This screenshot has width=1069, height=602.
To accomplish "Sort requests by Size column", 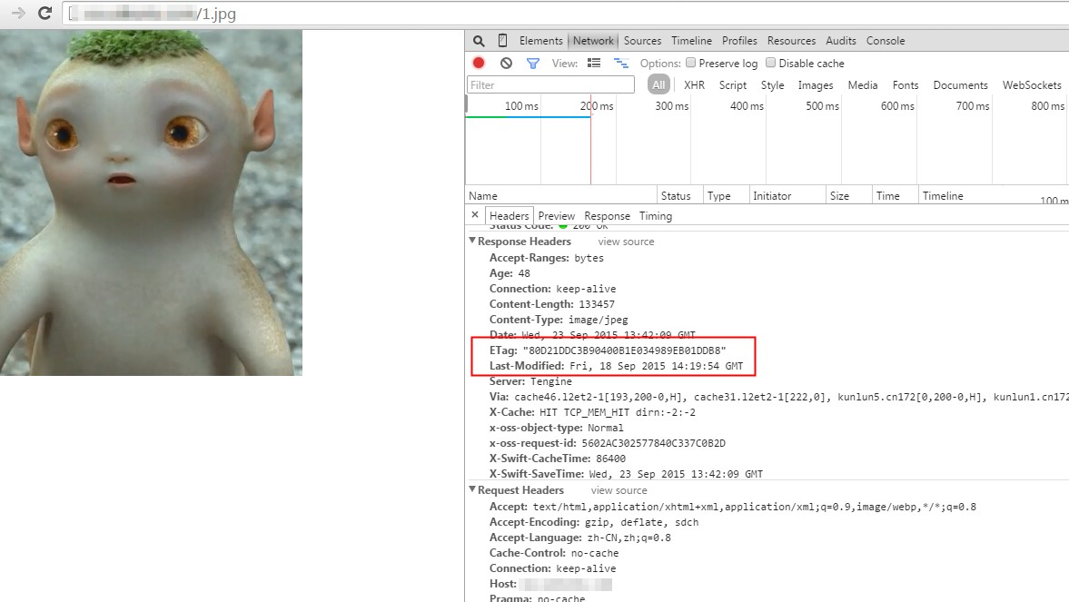I will coord(848,195).
